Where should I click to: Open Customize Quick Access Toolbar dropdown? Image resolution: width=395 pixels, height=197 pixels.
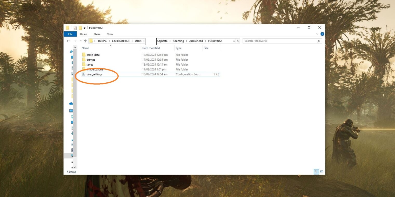point(84,28)
